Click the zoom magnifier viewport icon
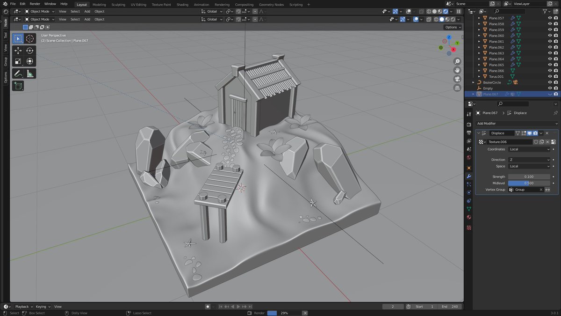This screenshot has height=316, width=561. point(457,62)
